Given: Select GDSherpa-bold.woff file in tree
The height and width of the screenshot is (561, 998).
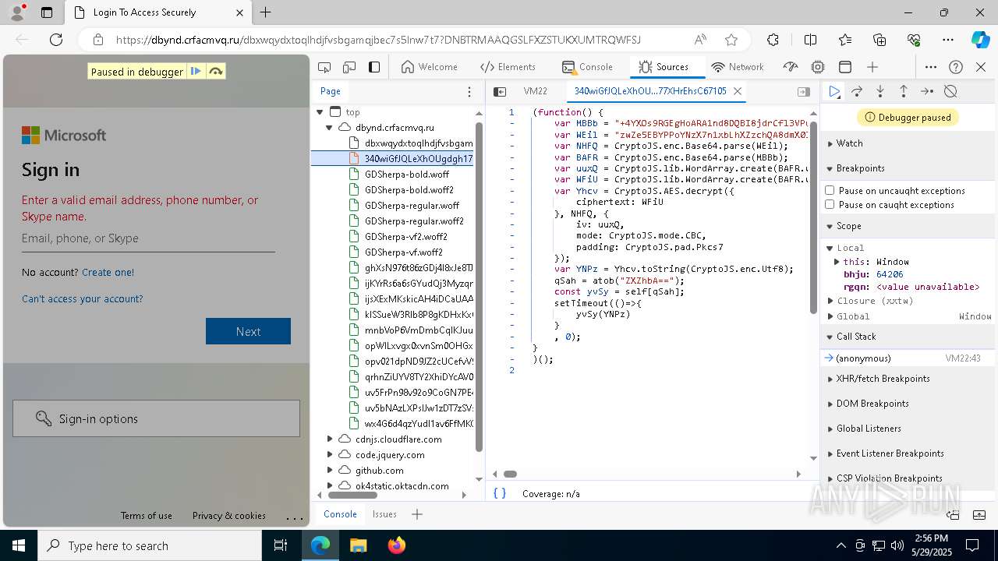Looking at the screenshot, I should [407, 174].
